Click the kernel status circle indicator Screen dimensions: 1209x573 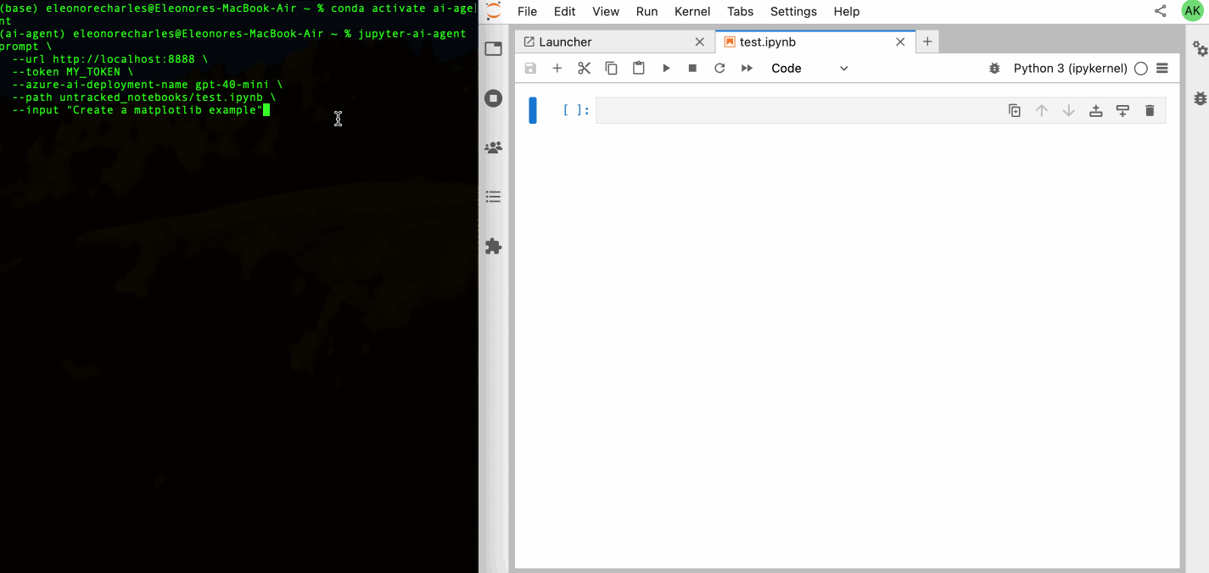tap(1141, 69)
